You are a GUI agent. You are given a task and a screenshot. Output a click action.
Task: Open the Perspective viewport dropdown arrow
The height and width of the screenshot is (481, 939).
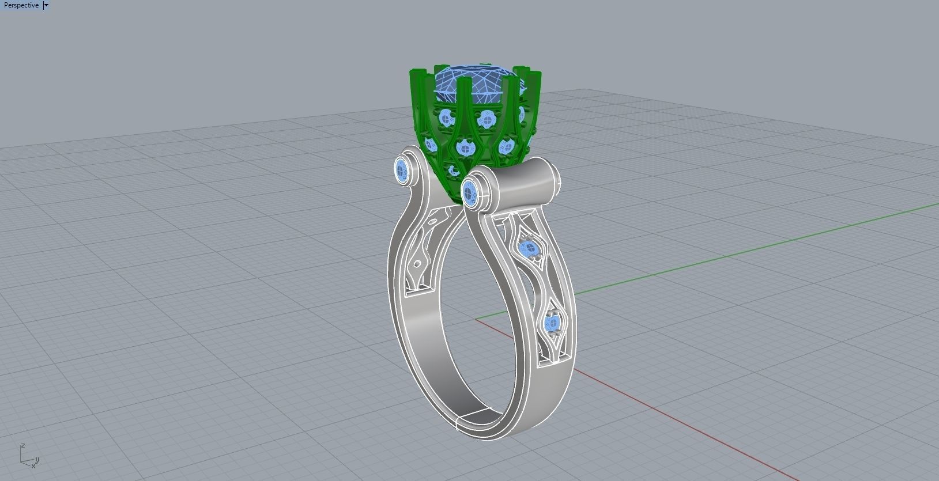(x=47, y=5)
